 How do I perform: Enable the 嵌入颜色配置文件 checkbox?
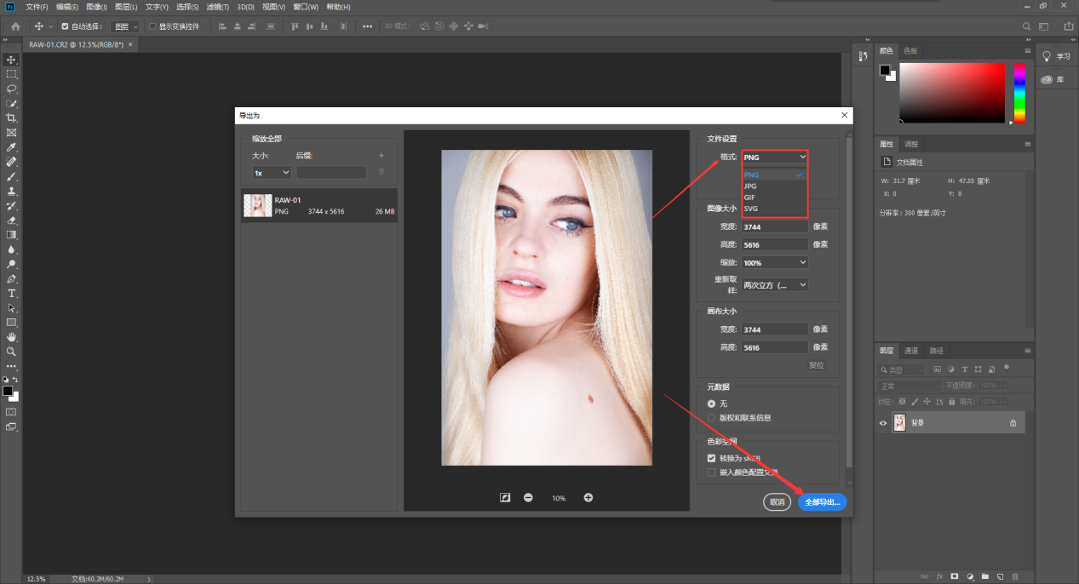tap(712, 472)
